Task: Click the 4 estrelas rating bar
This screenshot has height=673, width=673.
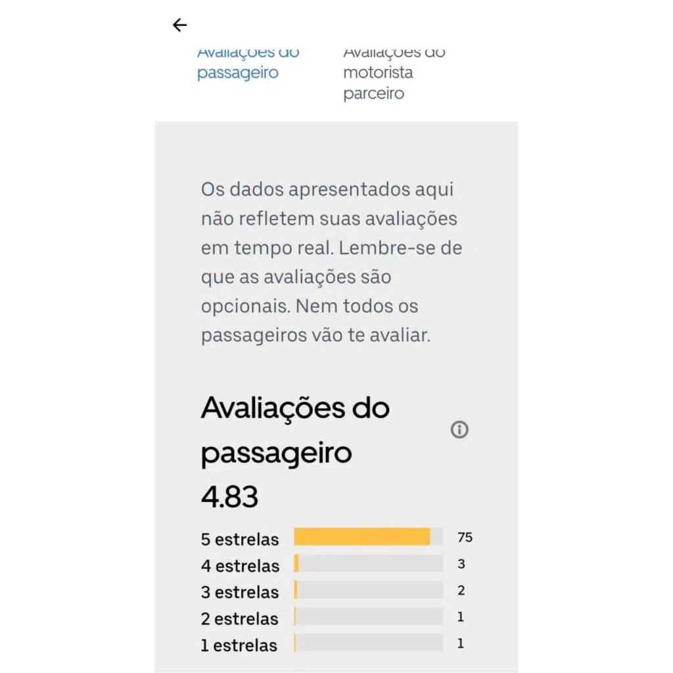Action: point(368,564)
